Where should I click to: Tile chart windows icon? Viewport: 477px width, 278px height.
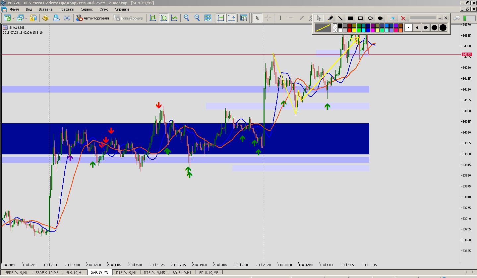pyautogui.click(x=208, y=18)
